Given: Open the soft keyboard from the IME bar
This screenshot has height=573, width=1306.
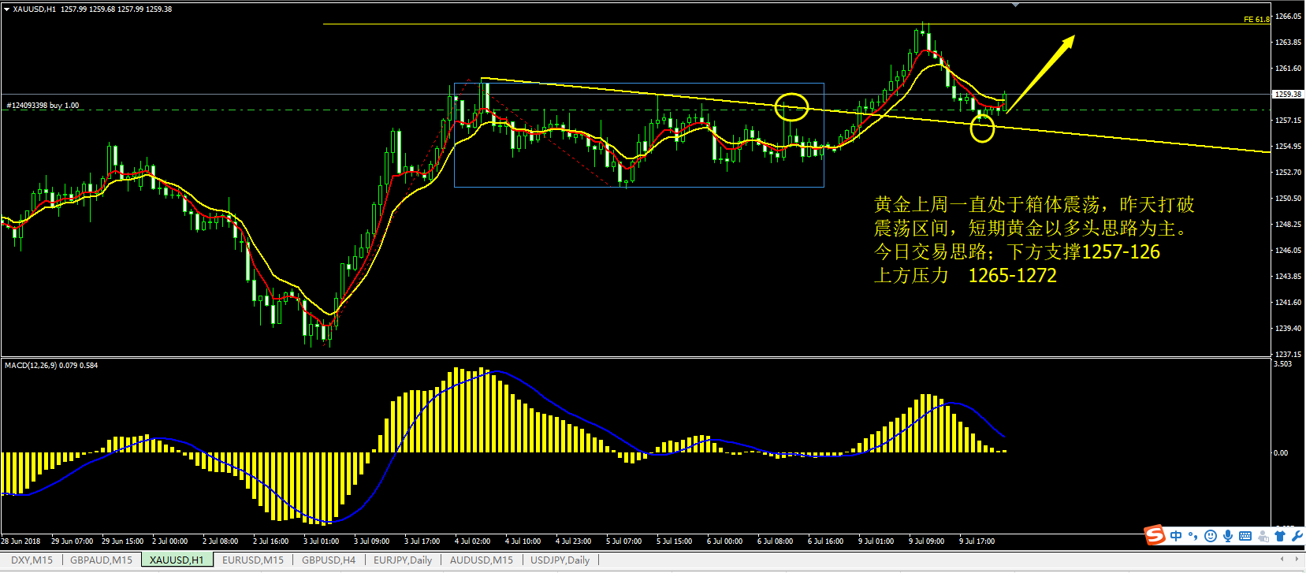Looking at the screenshot, I should pyautogui.click(x=1245, y=536).
